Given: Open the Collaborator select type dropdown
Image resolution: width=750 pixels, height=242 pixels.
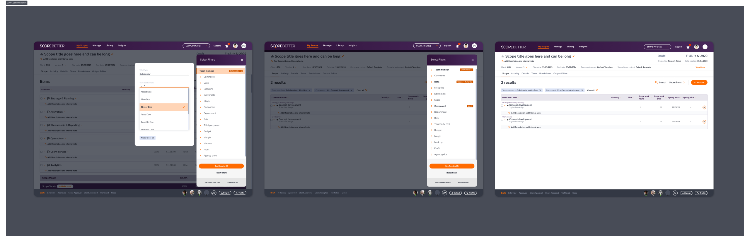Looking at the screenshot, I should coord(164,74).
